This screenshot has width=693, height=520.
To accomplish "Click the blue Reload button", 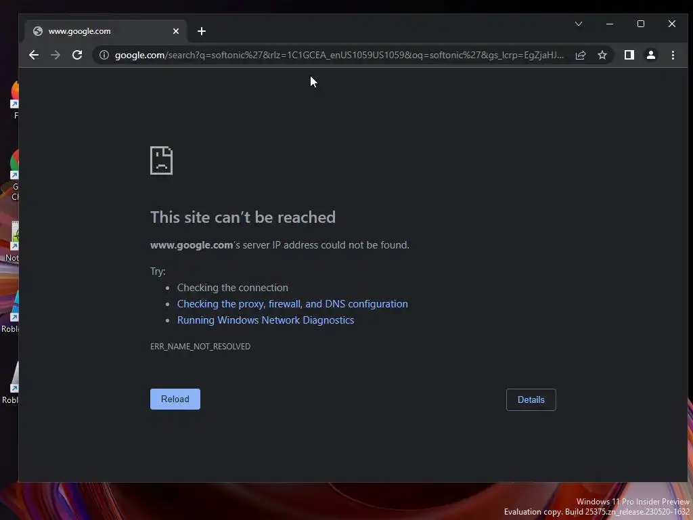I will (175, 399).
